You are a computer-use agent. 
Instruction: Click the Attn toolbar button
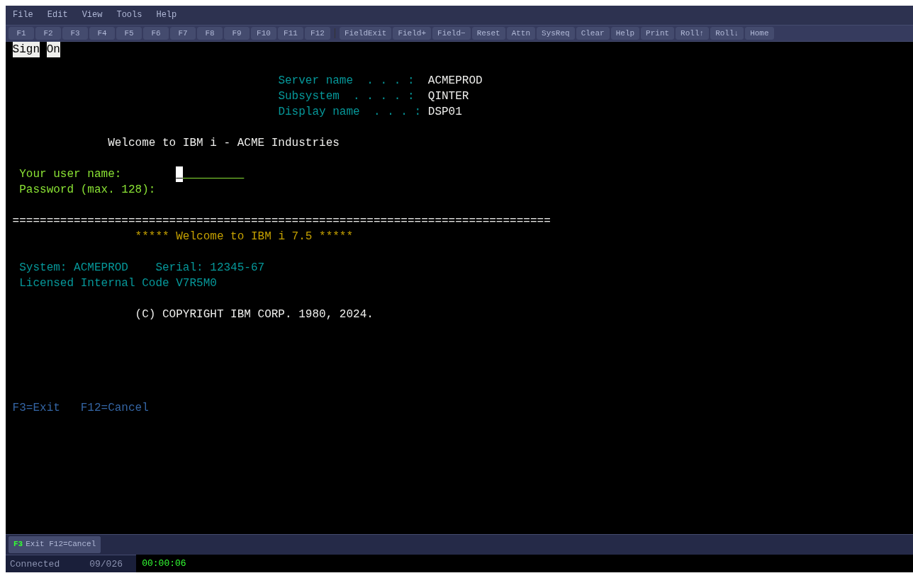(x=521, y=33)
